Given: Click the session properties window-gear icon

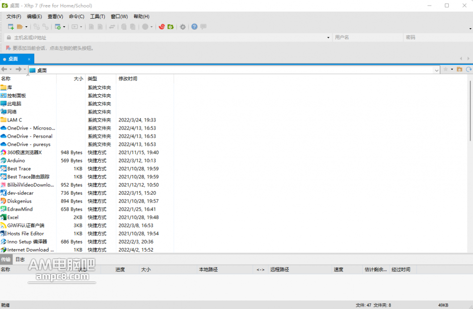Looking at the screenshot, I should click(58, 27).
